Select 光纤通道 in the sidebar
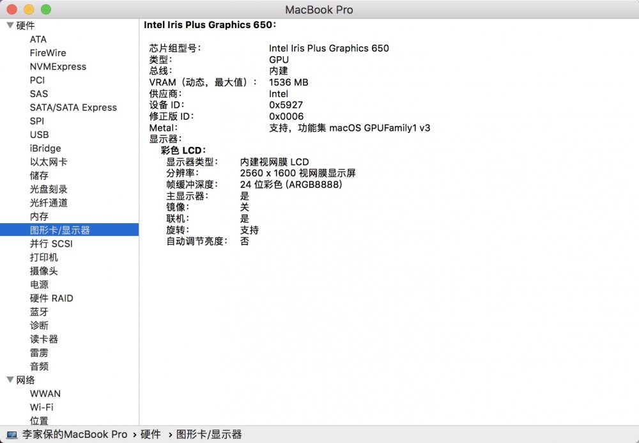 pyautogui.click(x=49, y=203)
